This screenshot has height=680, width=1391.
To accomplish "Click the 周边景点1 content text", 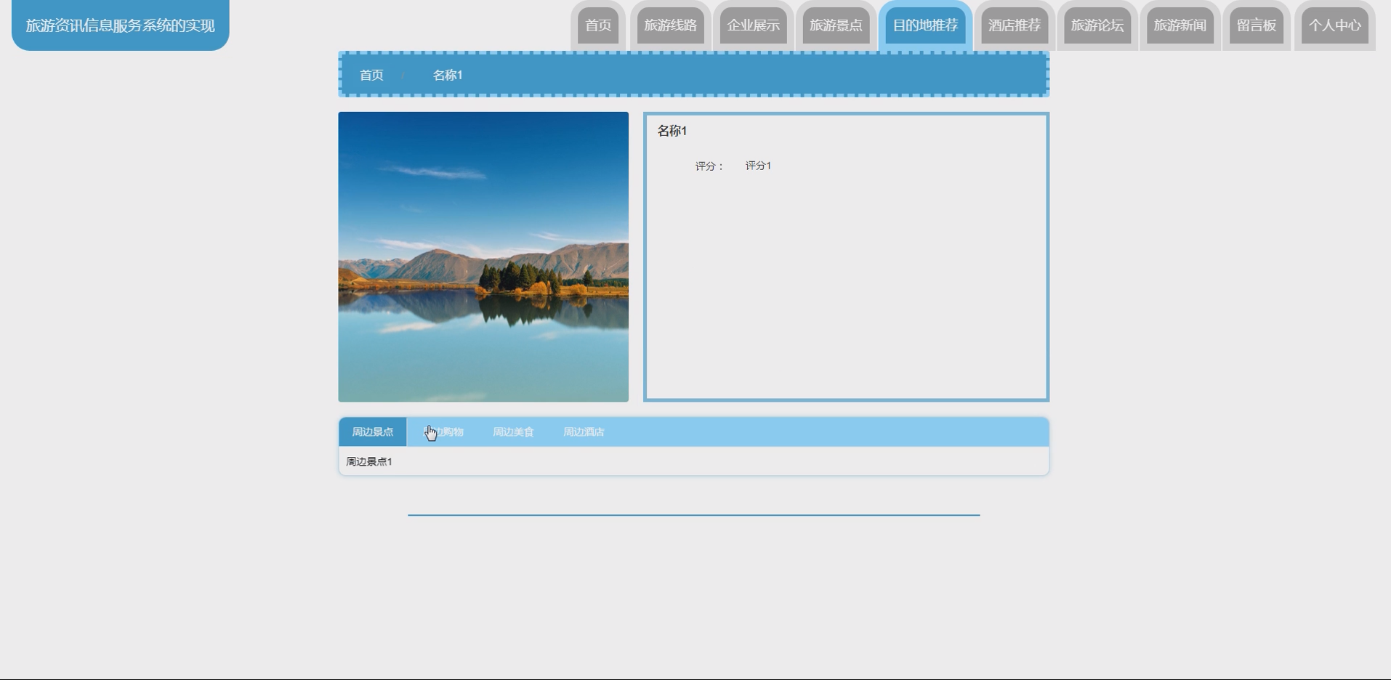I will point(369,461).
